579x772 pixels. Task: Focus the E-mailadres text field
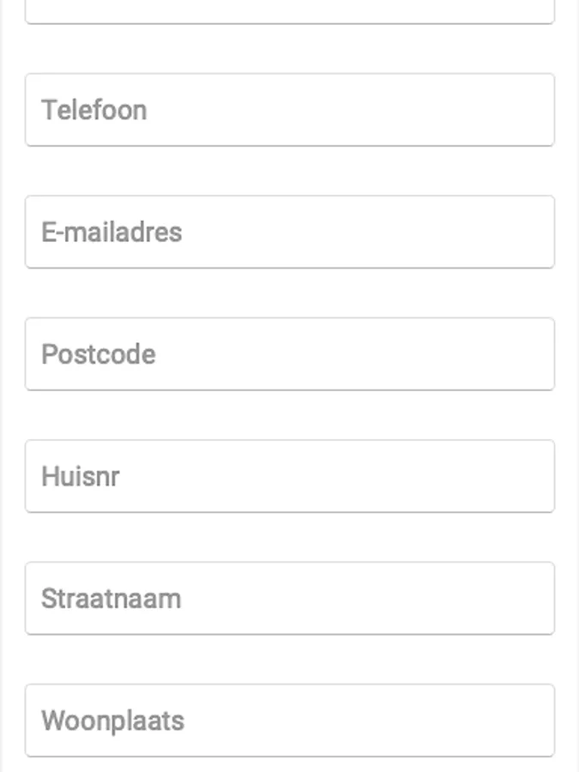(x=290, y=232)
